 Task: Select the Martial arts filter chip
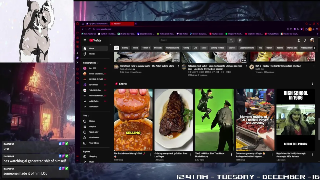pos(292,48)
